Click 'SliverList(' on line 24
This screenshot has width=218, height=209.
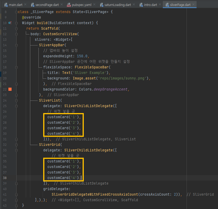click(50, 100)
